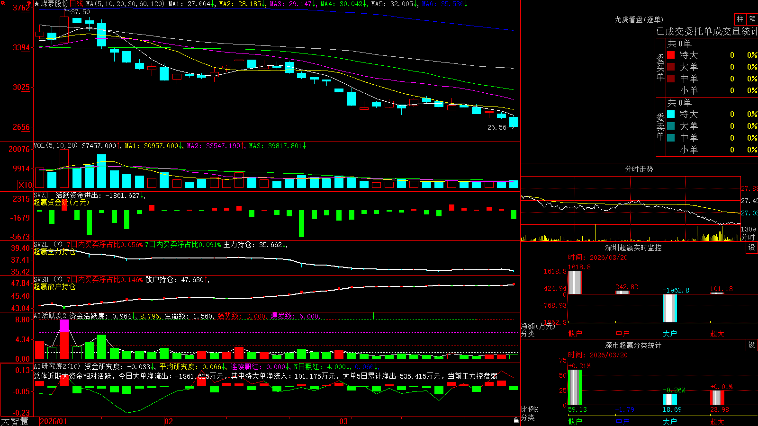Click the SVSH (7) indicator label

[x=48, y=280]
